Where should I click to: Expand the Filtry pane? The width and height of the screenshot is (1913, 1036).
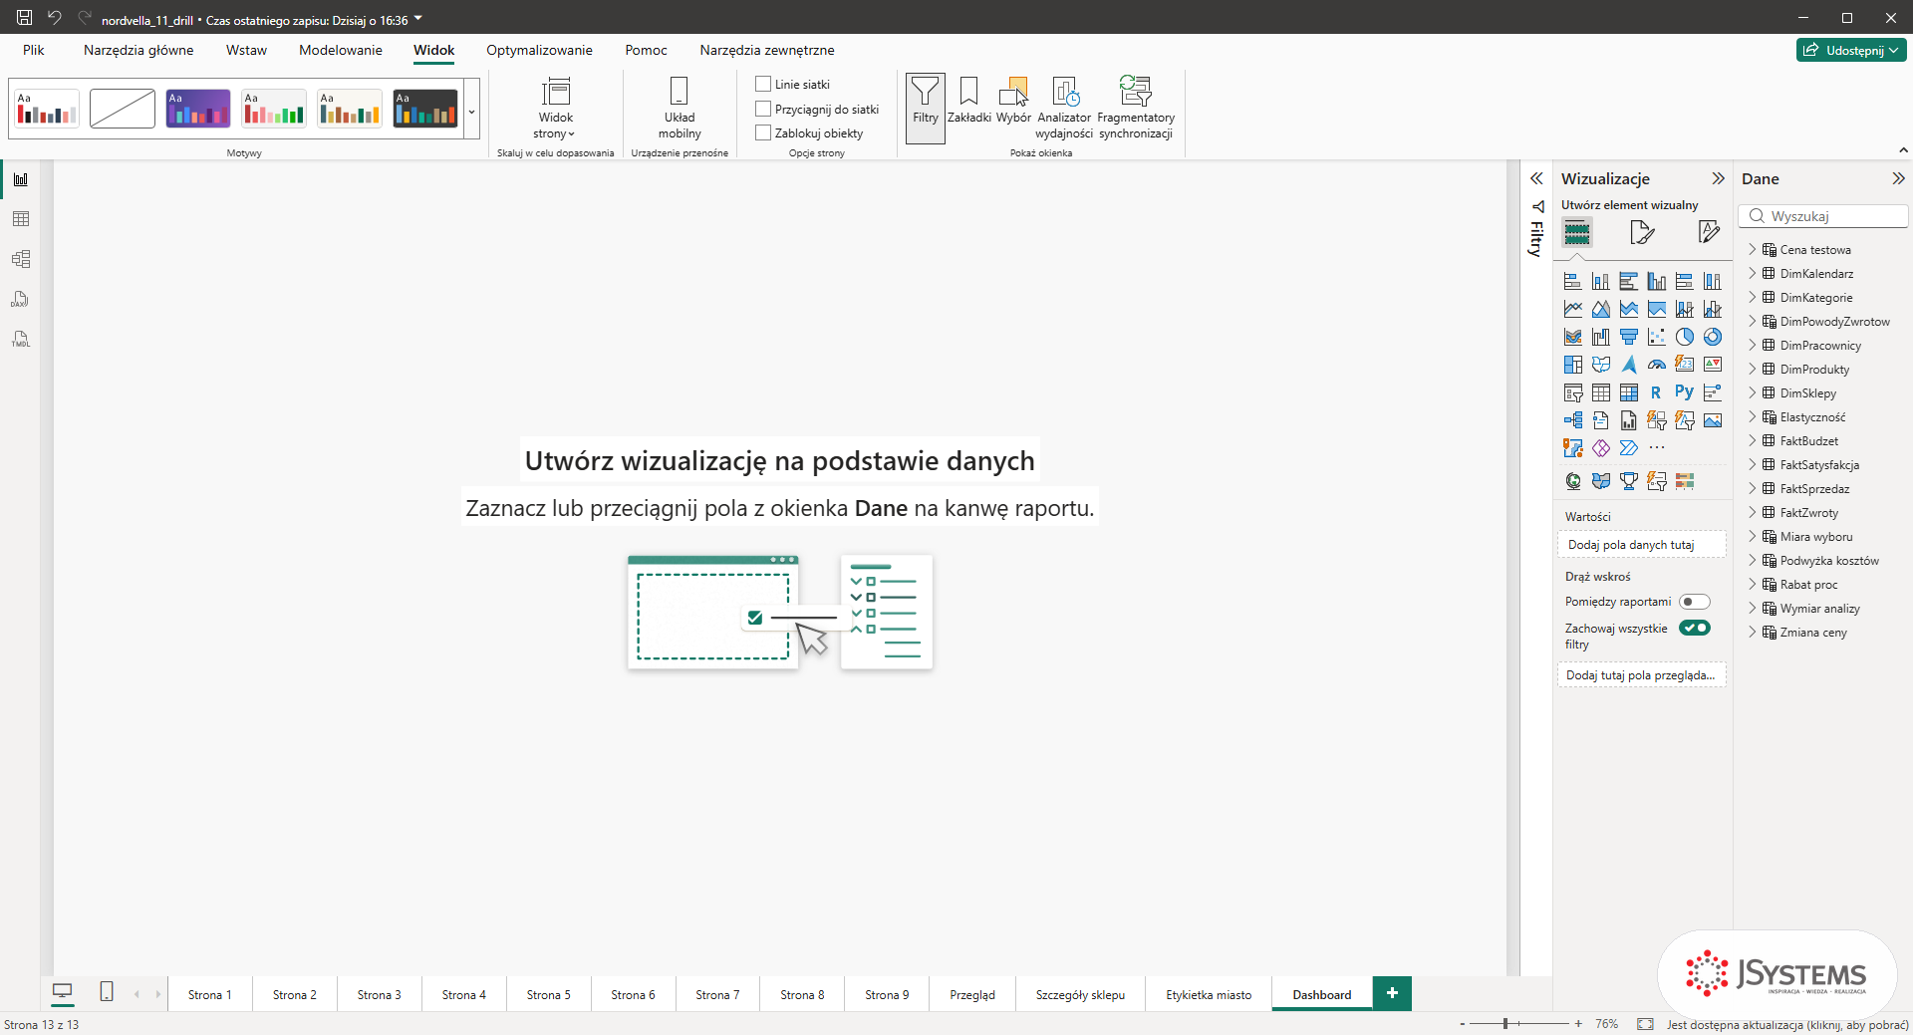1536,178
